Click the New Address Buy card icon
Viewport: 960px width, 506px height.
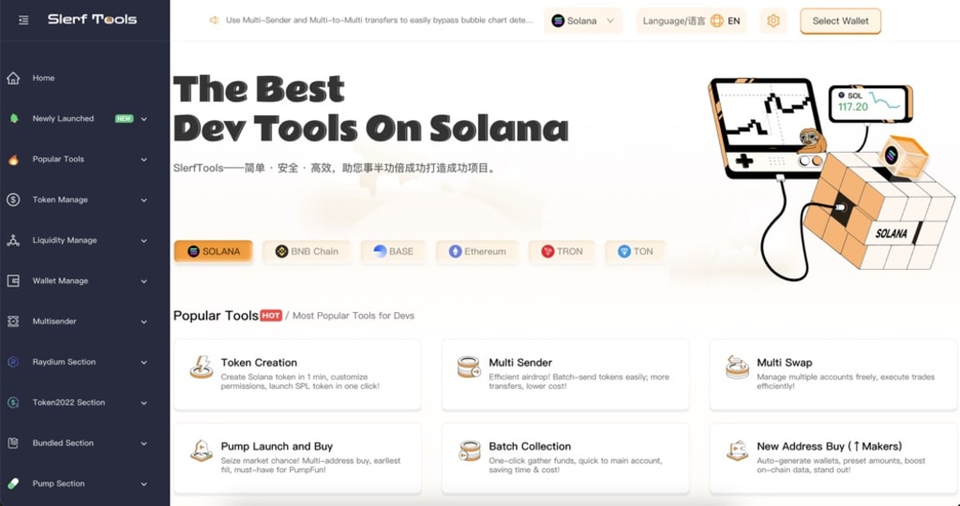(x=737, y=451)
